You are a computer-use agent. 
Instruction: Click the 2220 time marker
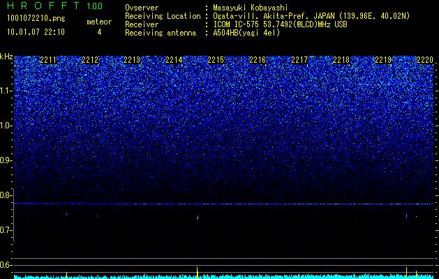(425, 60)
